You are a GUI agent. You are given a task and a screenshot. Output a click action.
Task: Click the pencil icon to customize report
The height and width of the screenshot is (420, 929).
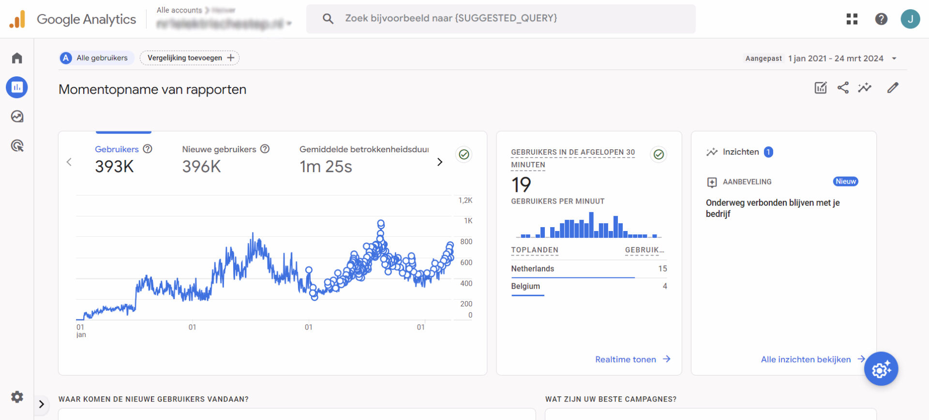[893, 87]
